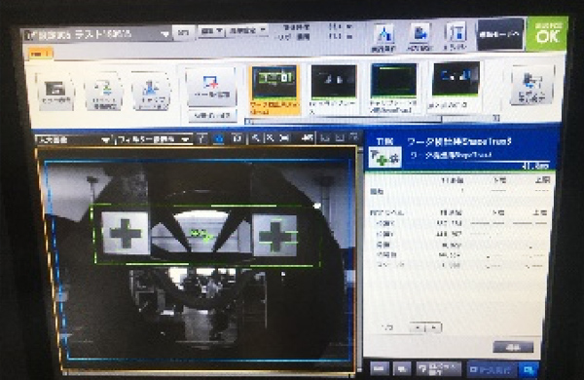This screenshot has width=584, height=380.
Task: Click the T icon in the image toolbar
Action: (x=201, y=139)
